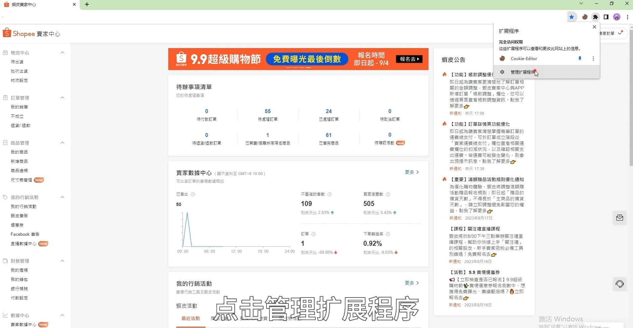Click 更多 in 我的行銷活動 card
This screenshot has width=633, height=328.
pyautogui.click(x=412, y=283)
